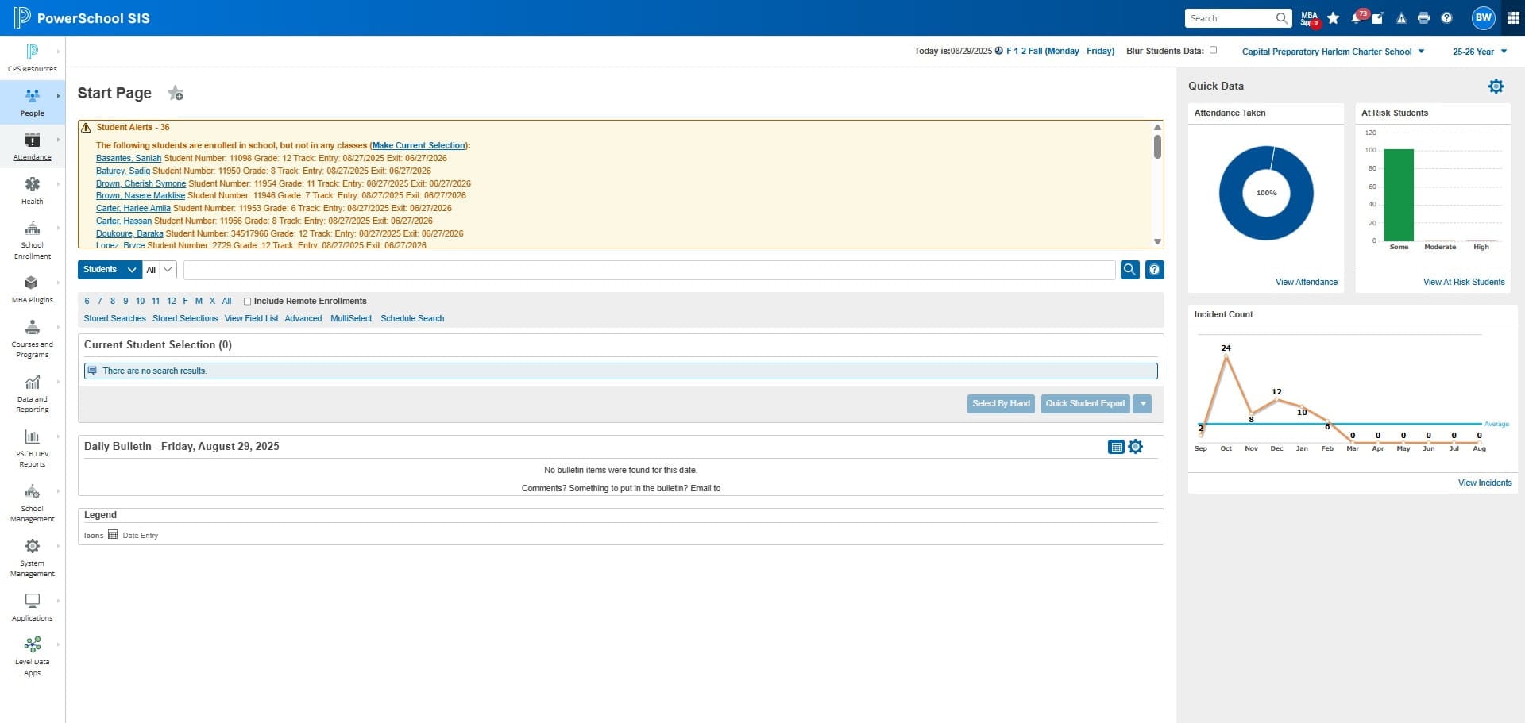
Task: Open Stored Selections
Action: [x=185, y=319]
